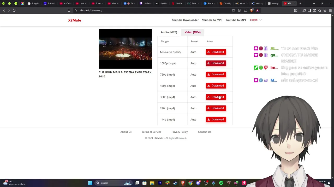This screenshot has width=334, height=187.
Task: Open BlueStacks from the taskbar
Action: (x=167, y=183)
